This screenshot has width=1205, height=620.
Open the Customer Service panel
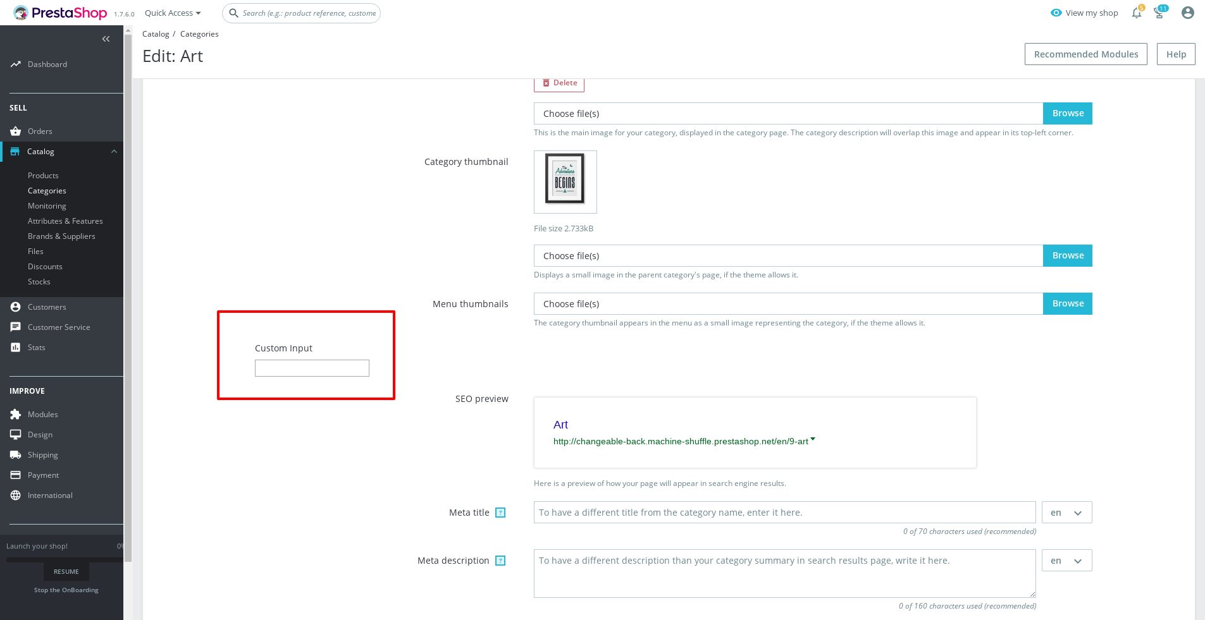point(16,327)
